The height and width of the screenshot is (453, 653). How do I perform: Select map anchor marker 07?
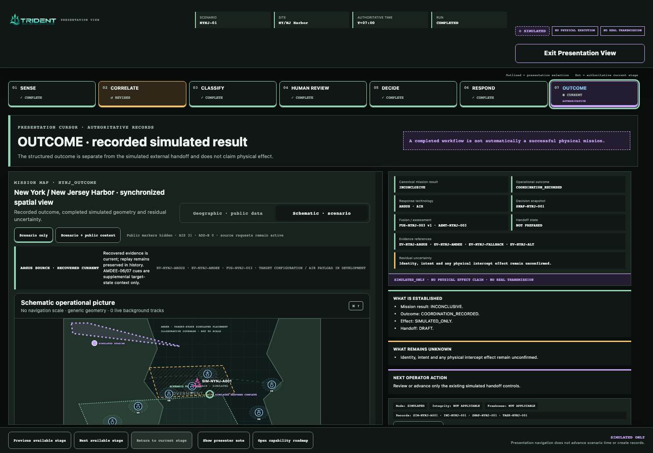[192, 386]
